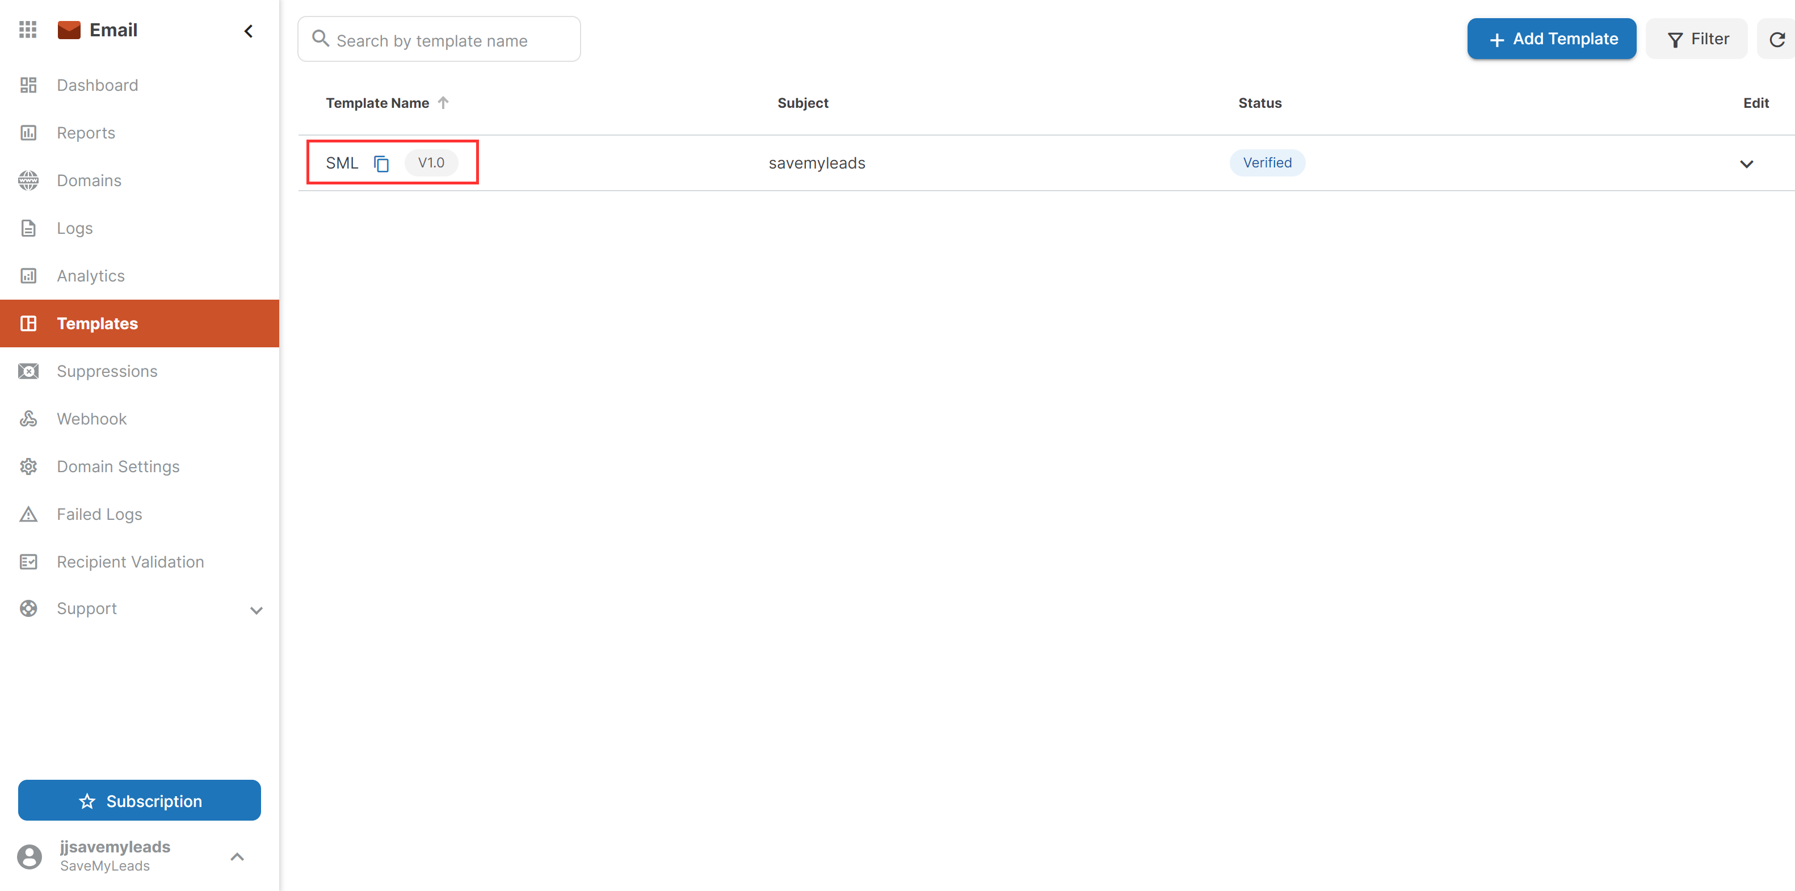
Task: Click the Failed Logs warning icon
Action: pos(28,514)
